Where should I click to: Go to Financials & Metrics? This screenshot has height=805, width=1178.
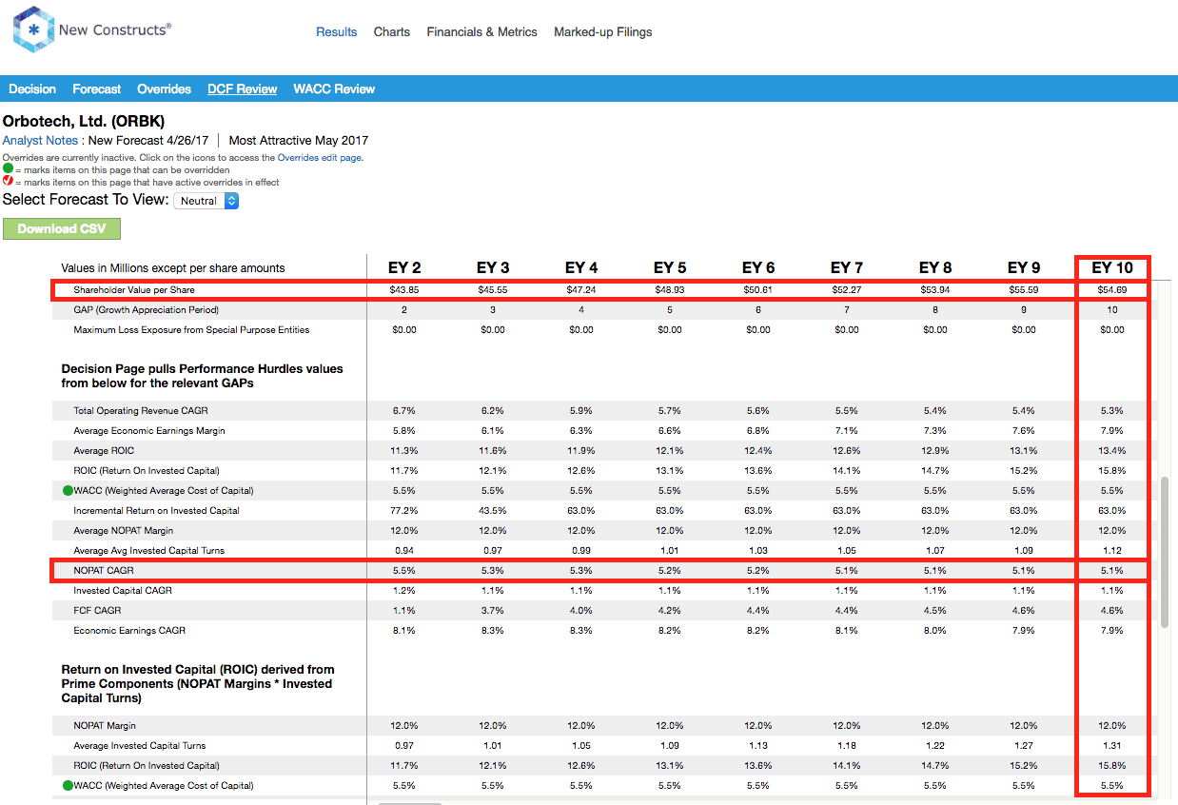(x=482, y=32)
